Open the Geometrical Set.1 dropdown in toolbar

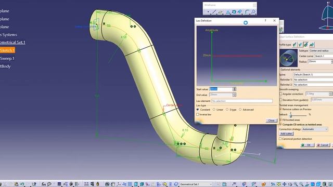(196, 184)
